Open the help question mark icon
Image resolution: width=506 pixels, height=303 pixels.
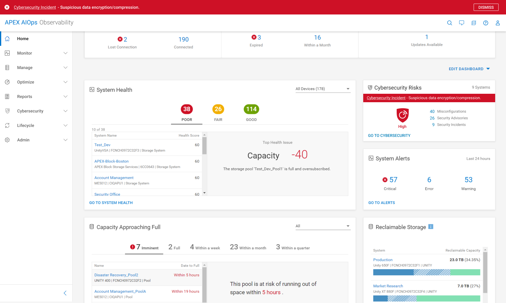pos(486,23)
